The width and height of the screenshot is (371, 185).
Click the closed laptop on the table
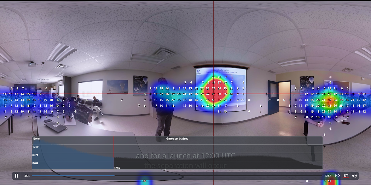tap(56, 126)
